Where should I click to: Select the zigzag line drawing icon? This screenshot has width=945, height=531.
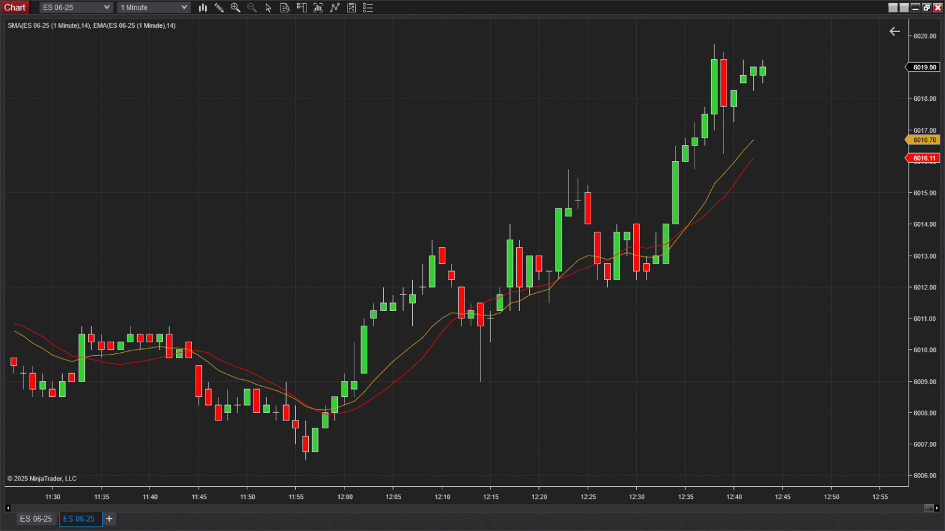(335, 7)
